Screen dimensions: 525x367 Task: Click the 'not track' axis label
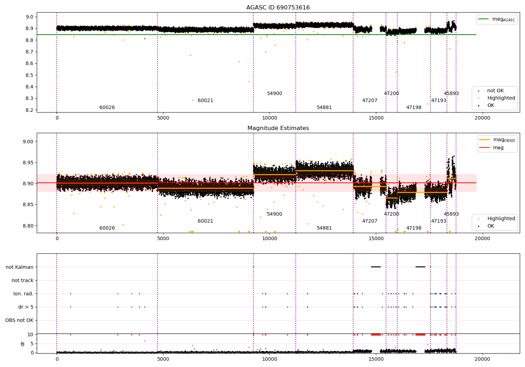tap(22, 280)
